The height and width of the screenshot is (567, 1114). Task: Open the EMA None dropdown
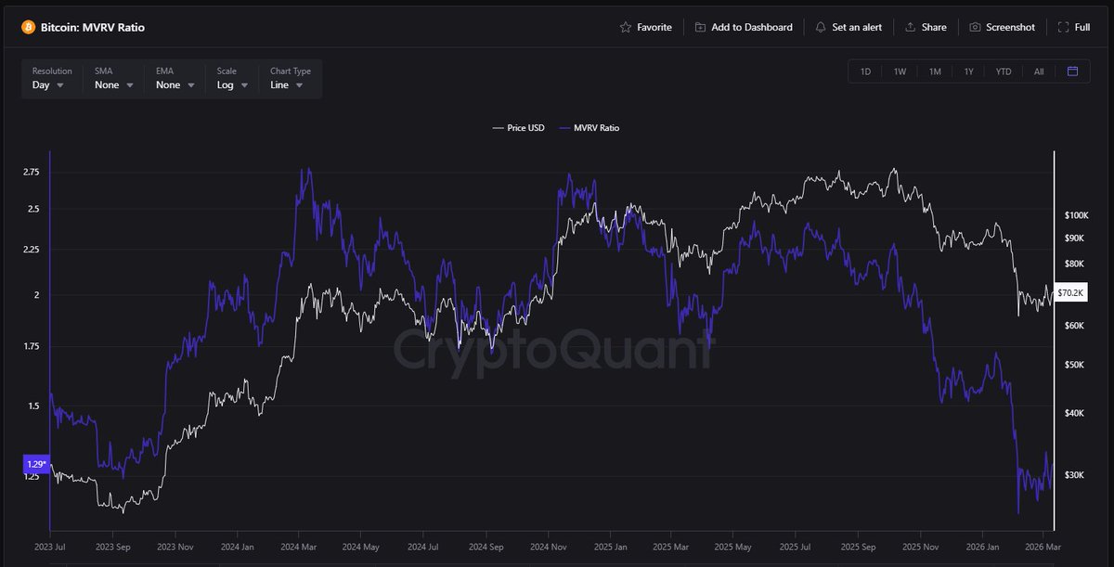pos(175,79)
